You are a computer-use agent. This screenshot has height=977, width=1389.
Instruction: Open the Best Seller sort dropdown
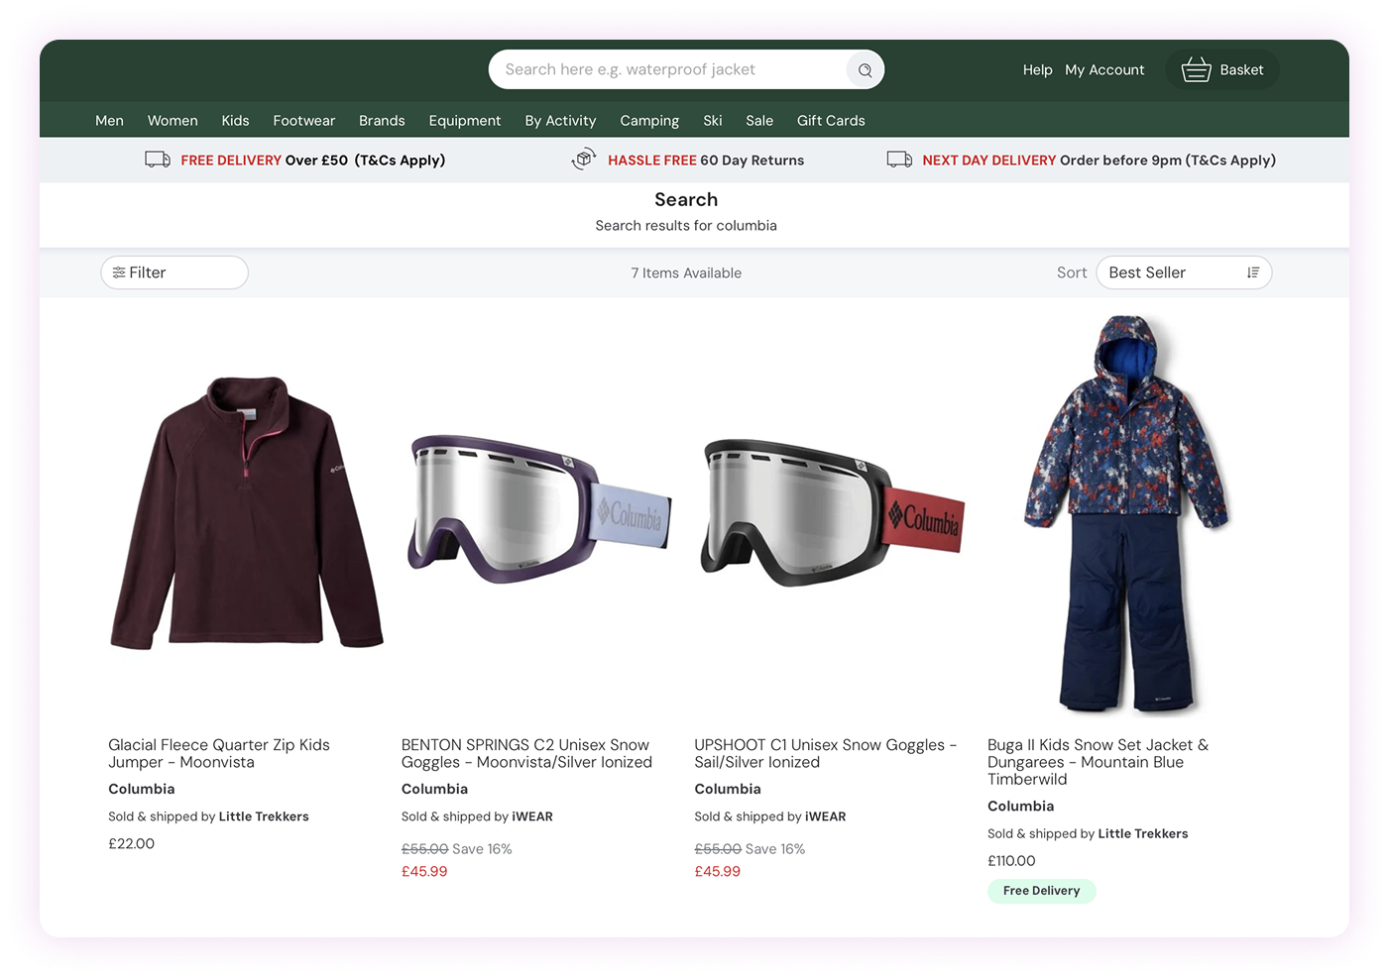pyautogui.click(x=1184, y=272)
